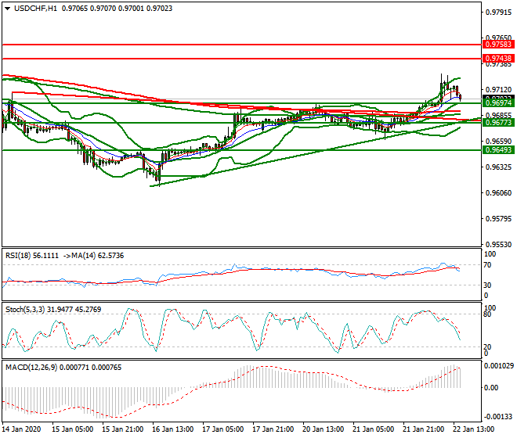Click the Stochastic scale value 80
Screen dimensions: 517x438
click(487, 314)
